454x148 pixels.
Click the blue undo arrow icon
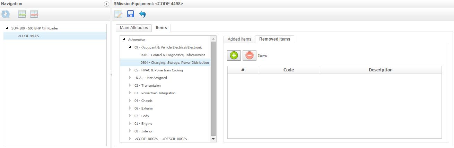click(x=142, y=14)
